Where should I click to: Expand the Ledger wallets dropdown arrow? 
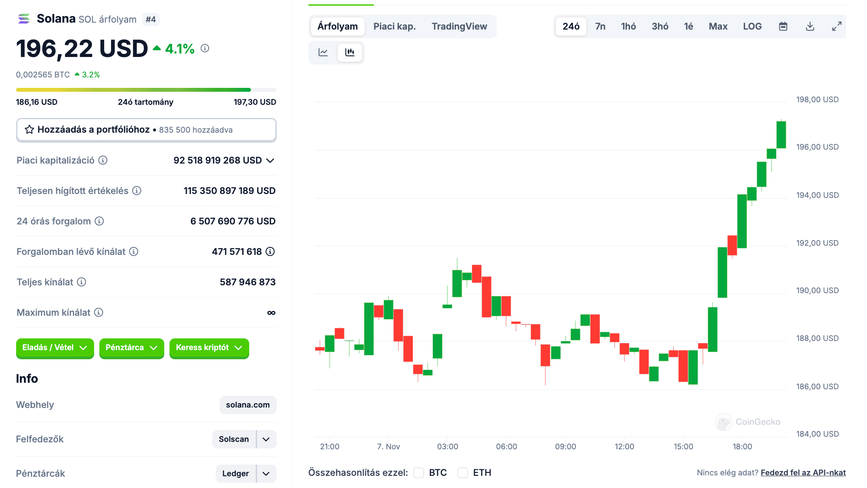pyautogui.click(x=266, y=474)
